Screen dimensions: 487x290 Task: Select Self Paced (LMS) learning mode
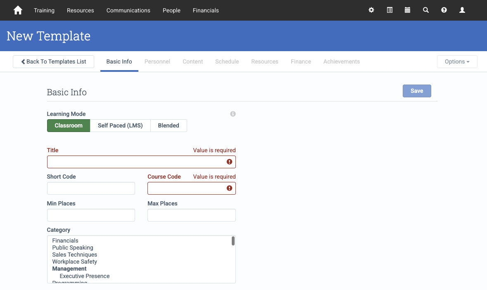click(120, 126)
